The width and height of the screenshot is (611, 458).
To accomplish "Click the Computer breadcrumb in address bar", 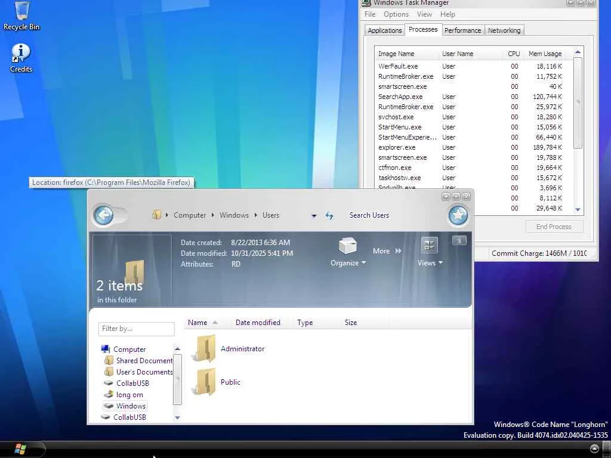I will 190,215.
